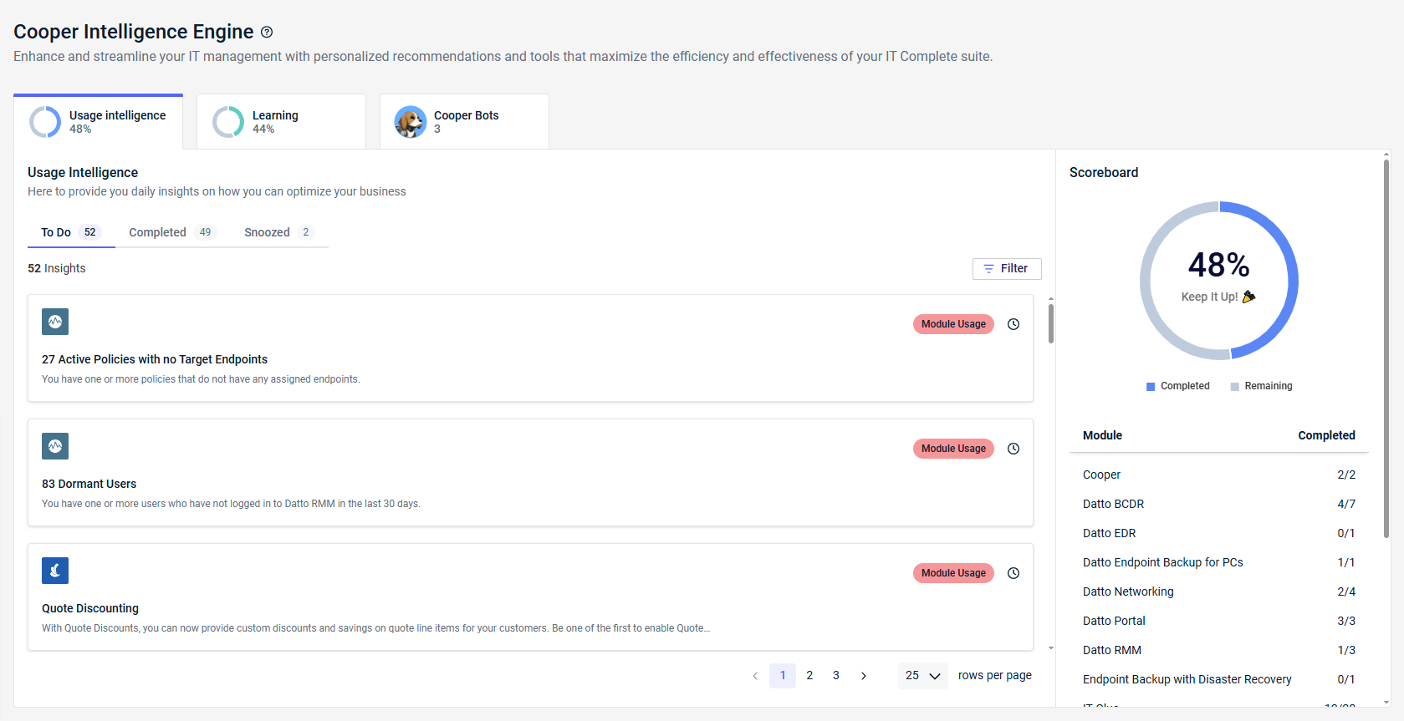
Task: Click the Cooper Bots dog avatar
Action: click(x=411, y=122)
